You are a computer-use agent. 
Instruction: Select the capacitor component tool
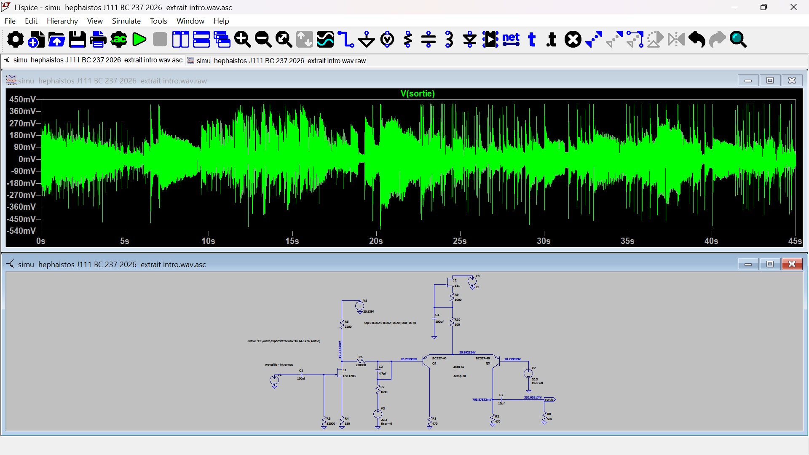(429, 40)
